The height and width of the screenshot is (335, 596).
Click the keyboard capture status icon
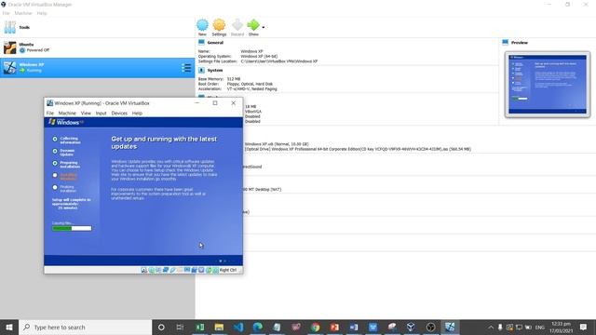(215, 270)
